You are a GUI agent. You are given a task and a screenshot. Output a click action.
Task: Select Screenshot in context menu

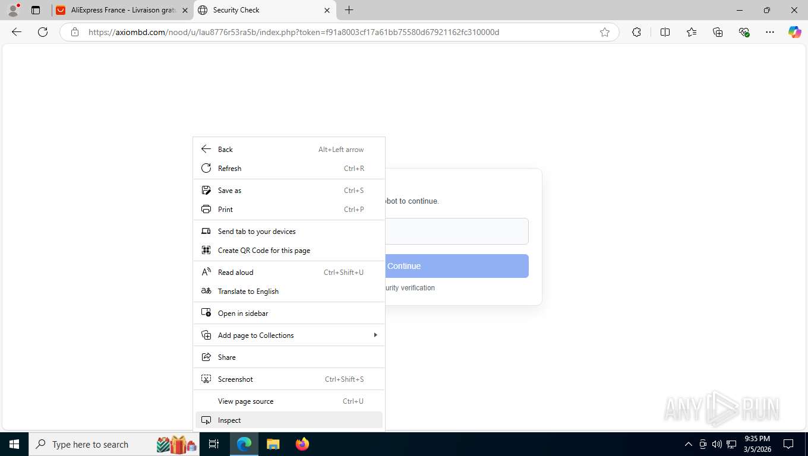(x=289, y=379)
